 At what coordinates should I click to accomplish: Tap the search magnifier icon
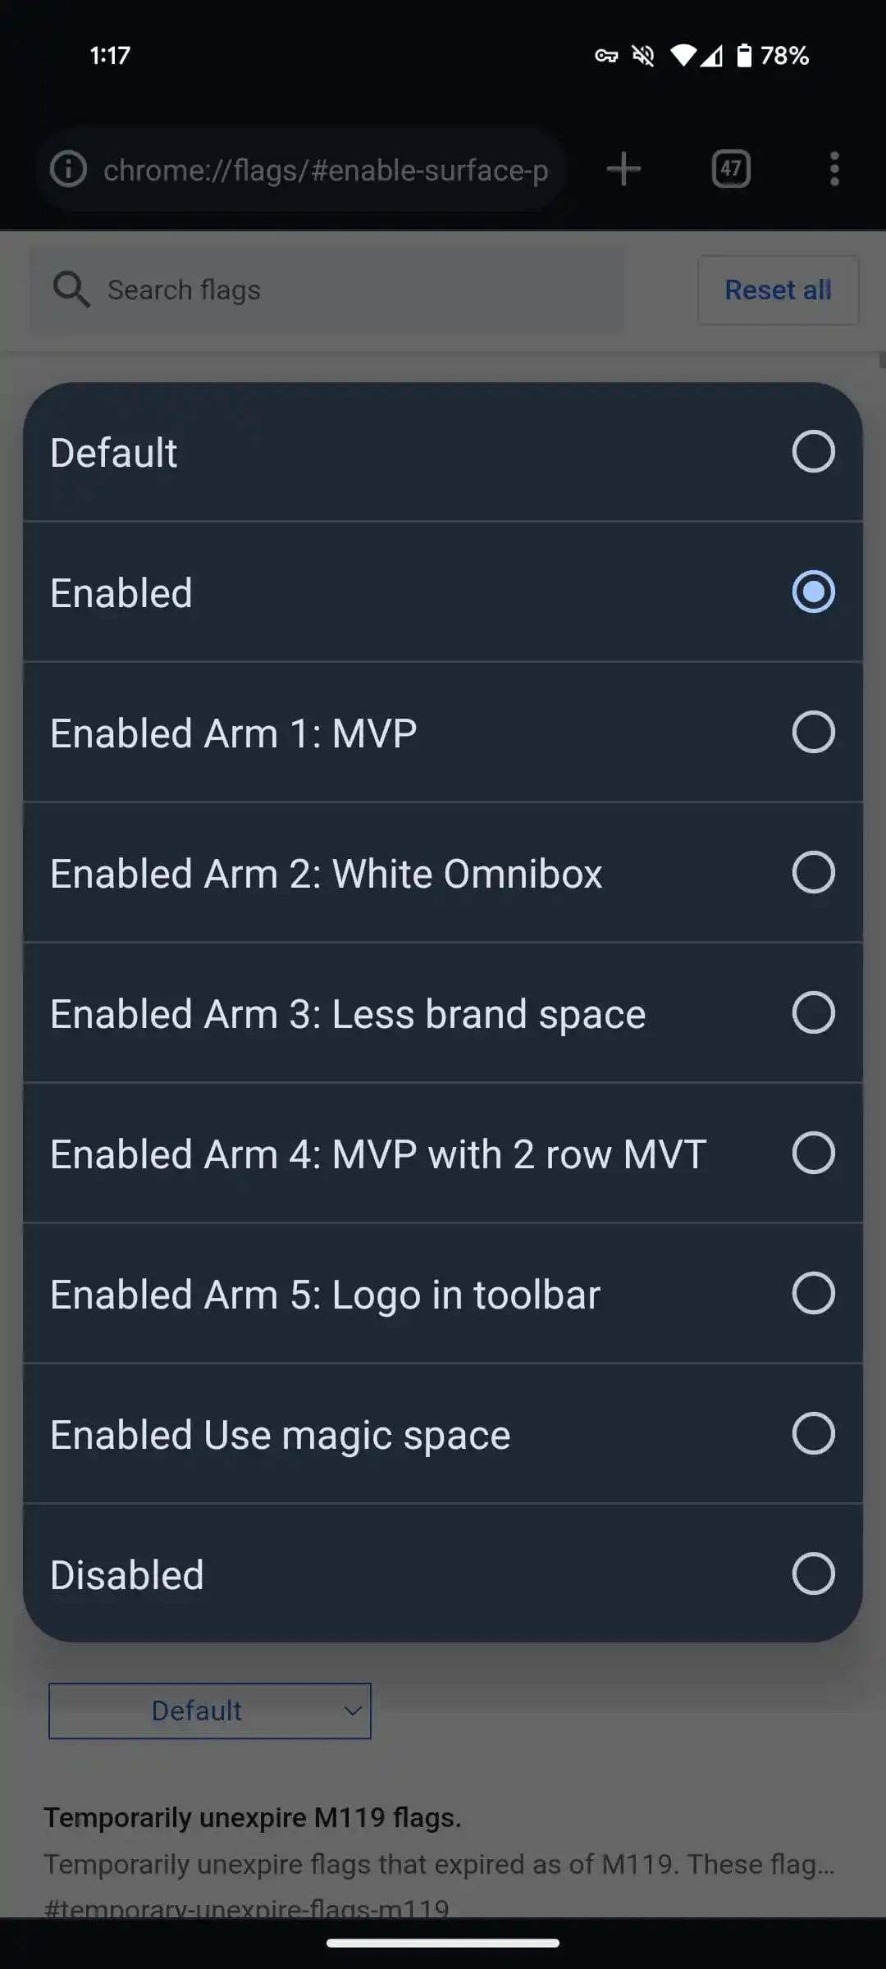(71, 290)
